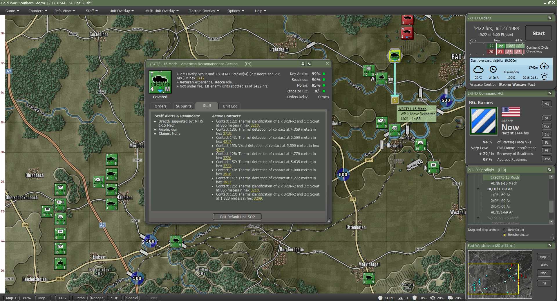Toggle the unit dialog lock icon
Image resolution: width=557 pixels, height=301 pixels.
(303, 64)
